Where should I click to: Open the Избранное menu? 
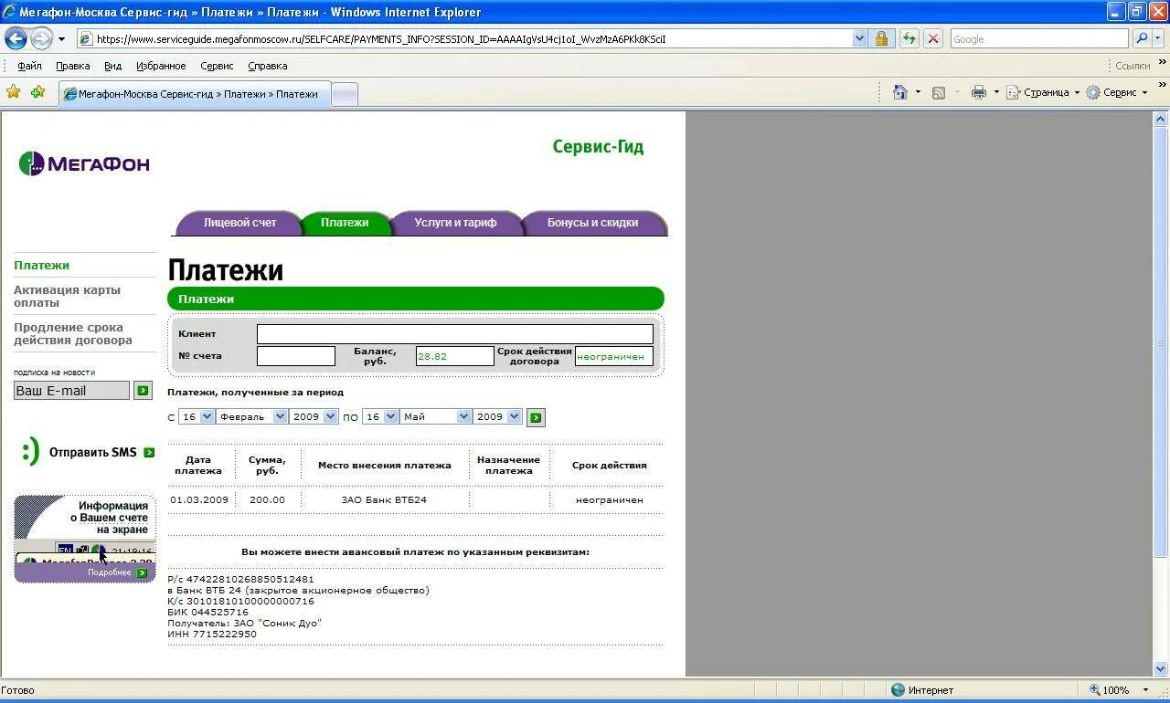click(161, 66)
